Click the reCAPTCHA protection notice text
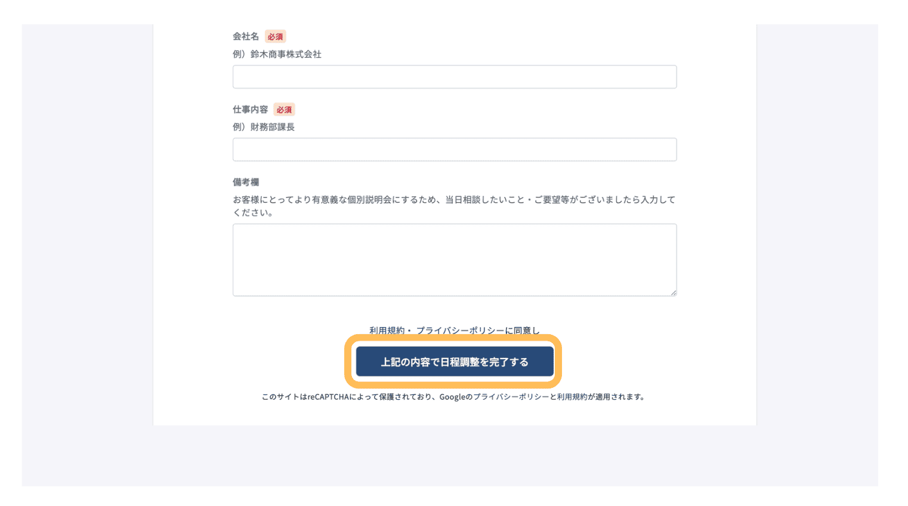This screenshot has height=506, width=908. [453, 397]
